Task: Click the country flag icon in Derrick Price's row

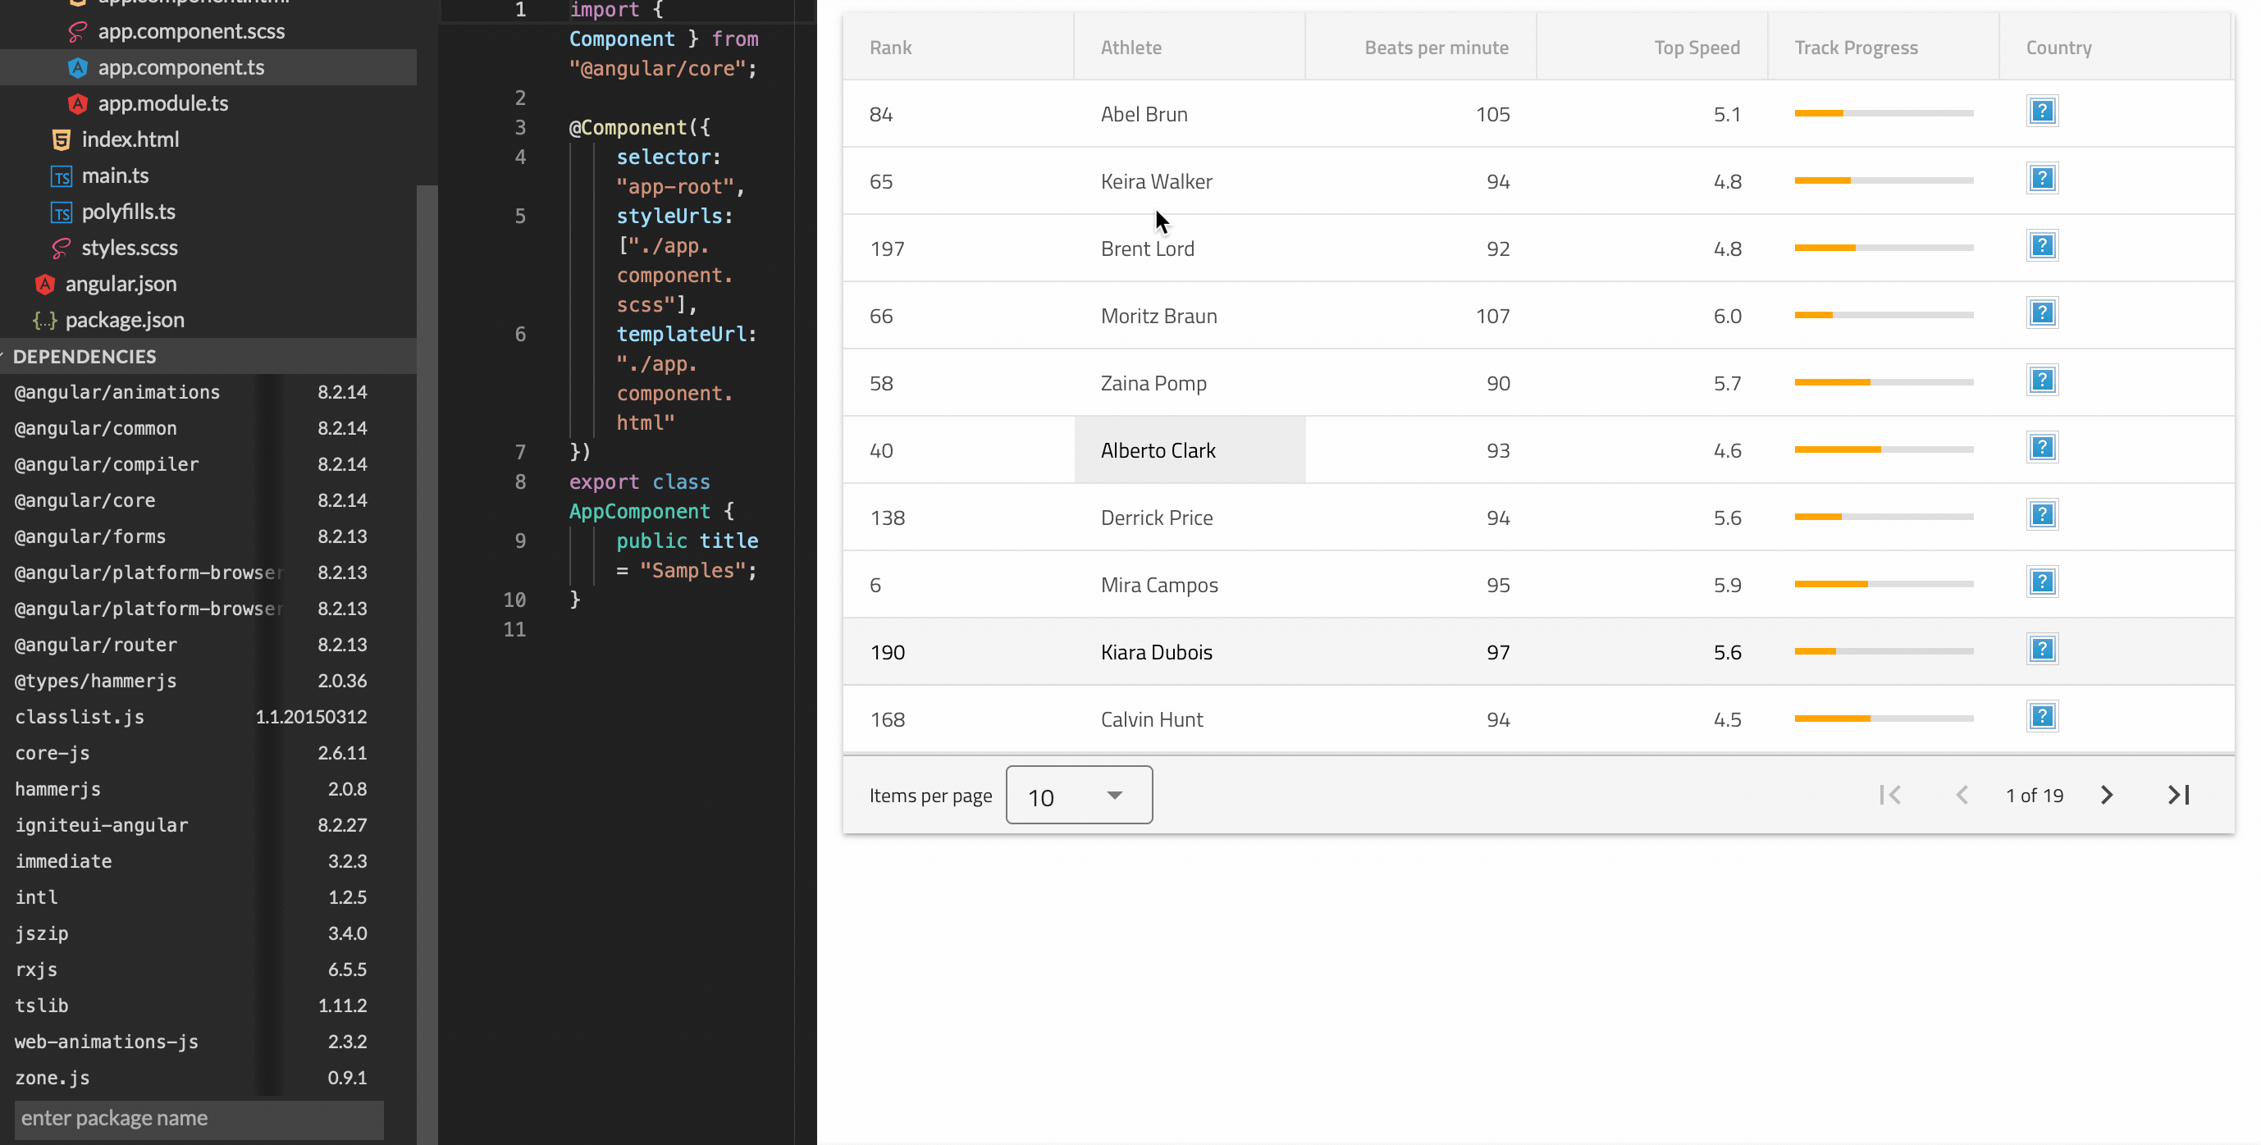Action: tap(2042, 515)
